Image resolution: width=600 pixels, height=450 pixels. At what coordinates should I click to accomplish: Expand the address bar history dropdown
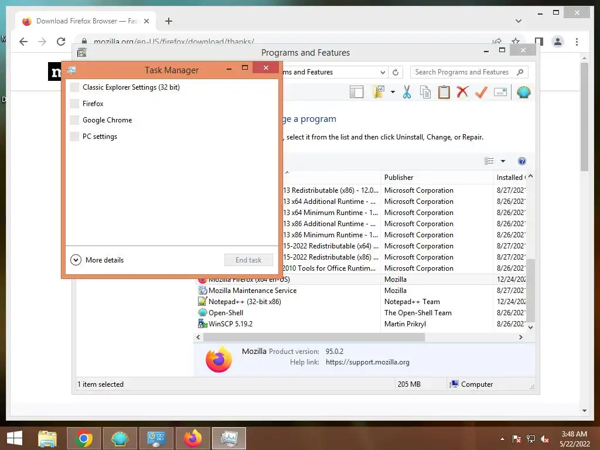point(383,72)
